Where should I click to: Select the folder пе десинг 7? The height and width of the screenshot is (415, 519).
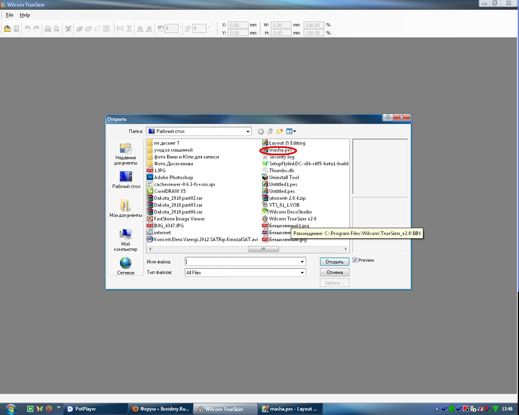click(163, 143)
